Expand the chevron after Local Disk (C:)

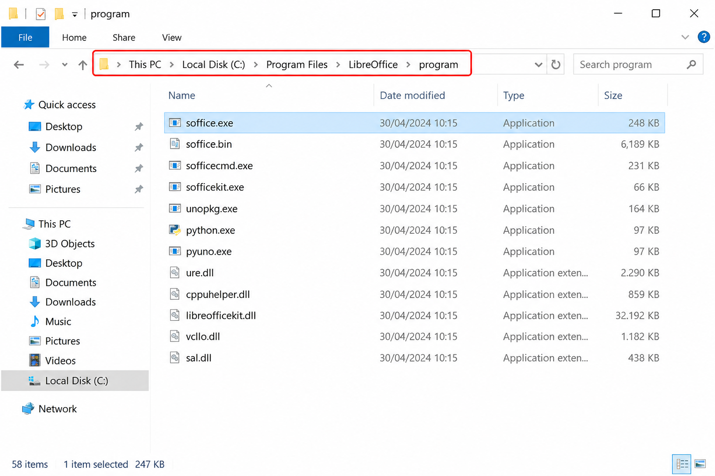tap(256, 65)
